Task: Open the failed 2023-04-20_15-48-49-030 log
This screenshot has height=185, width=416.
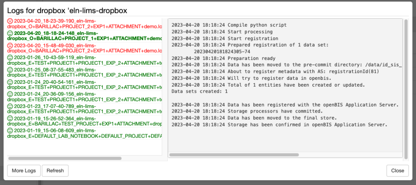Action: click(x=84, y=48)
